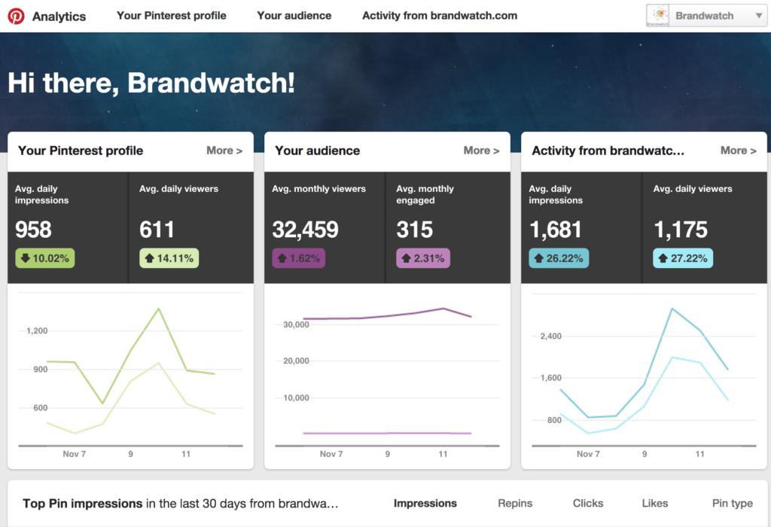The image size is (771, 527).
Task: Expand details with 'More >' on Your audience card
Action: [481, 150]
